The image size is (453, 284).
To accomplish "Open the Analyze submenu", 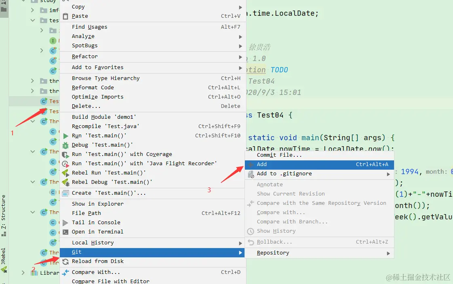I will click(153, 36).
